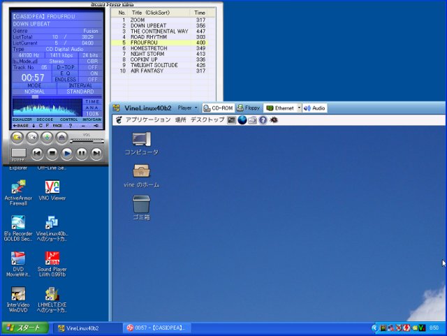Screen dimensions: 447x336
Task: Open the デスクトップ menu
Action: click(207, 120)
